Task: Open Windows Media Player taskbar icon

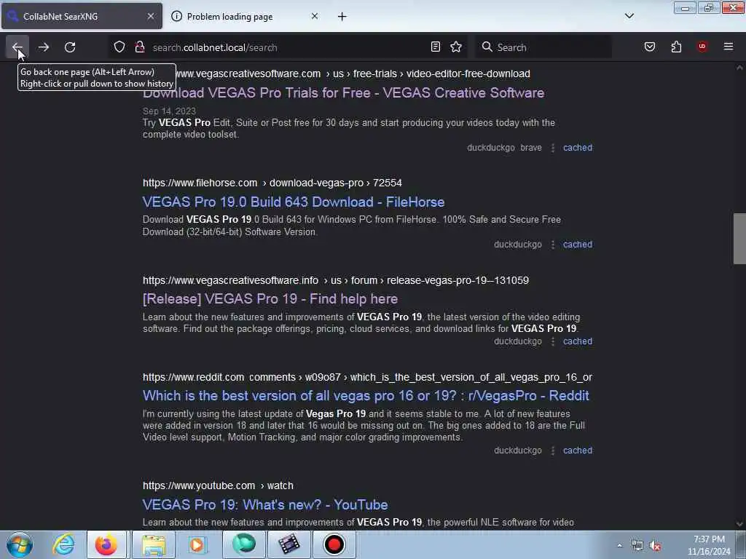Action: [197, 544]
